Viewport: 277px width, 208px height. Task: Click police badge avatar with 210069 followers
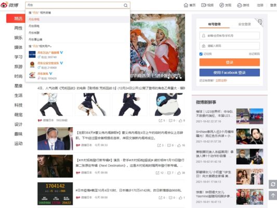pyautogui.click(x=32, y=65)
